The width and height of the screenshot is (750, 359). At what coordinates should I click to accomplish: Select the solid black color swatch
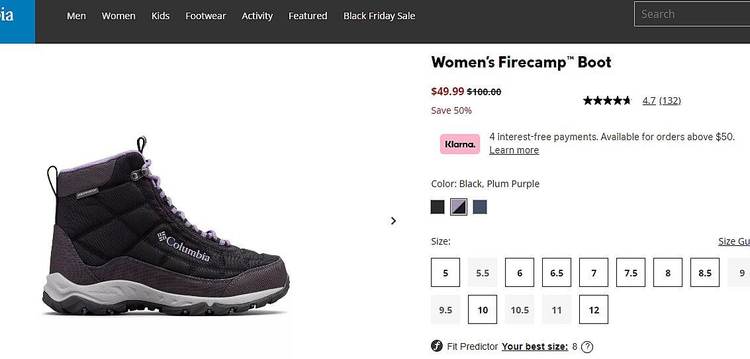click(438, 207)
